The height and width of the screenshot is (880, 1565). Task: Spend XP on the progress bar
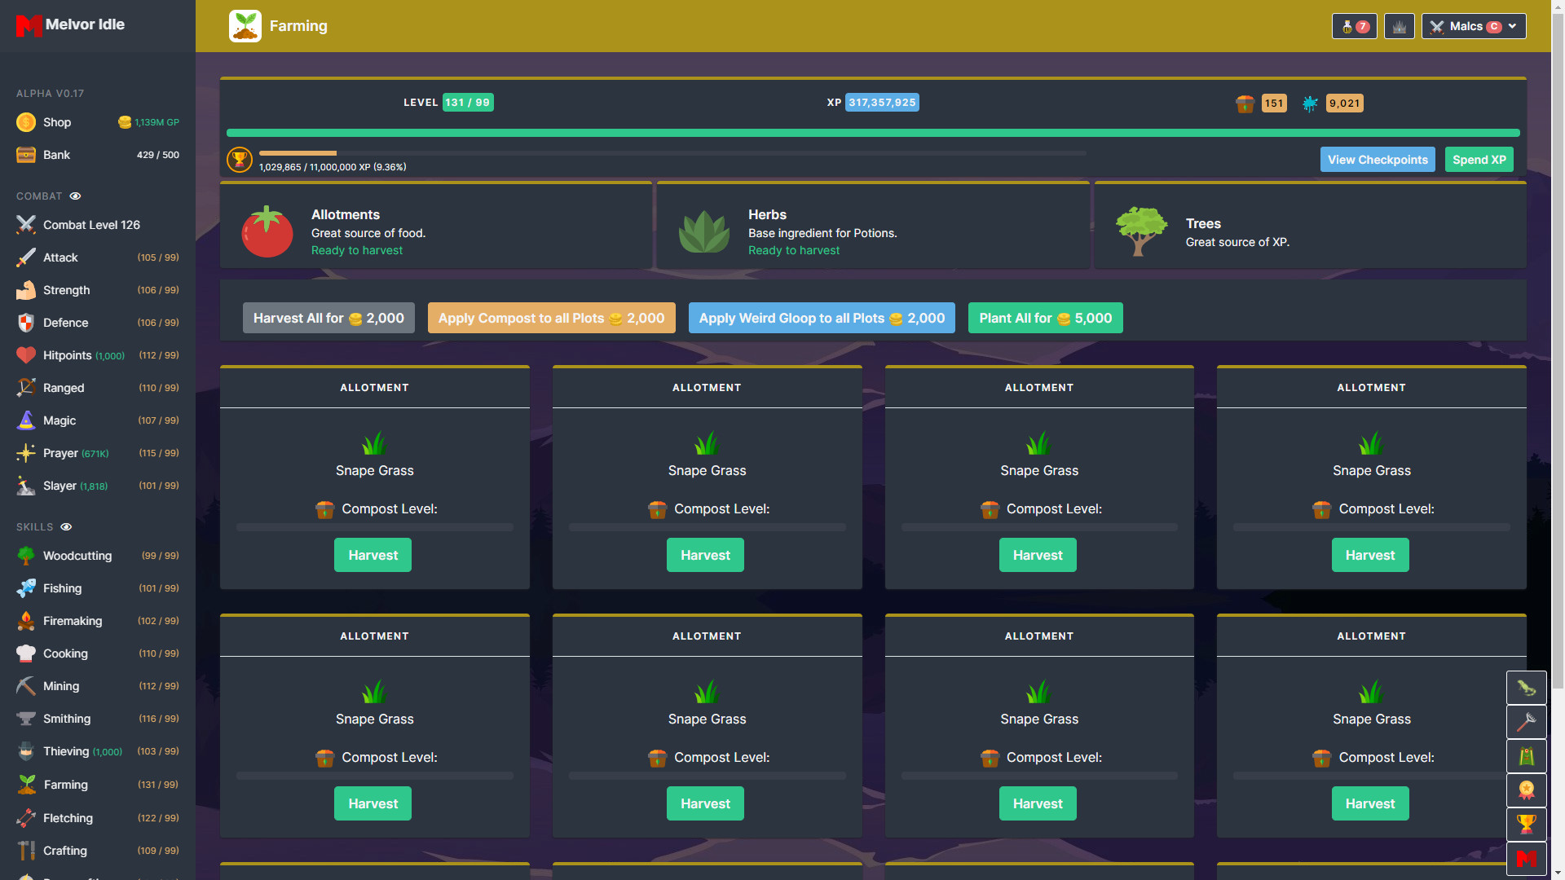tap(1477, 159)
